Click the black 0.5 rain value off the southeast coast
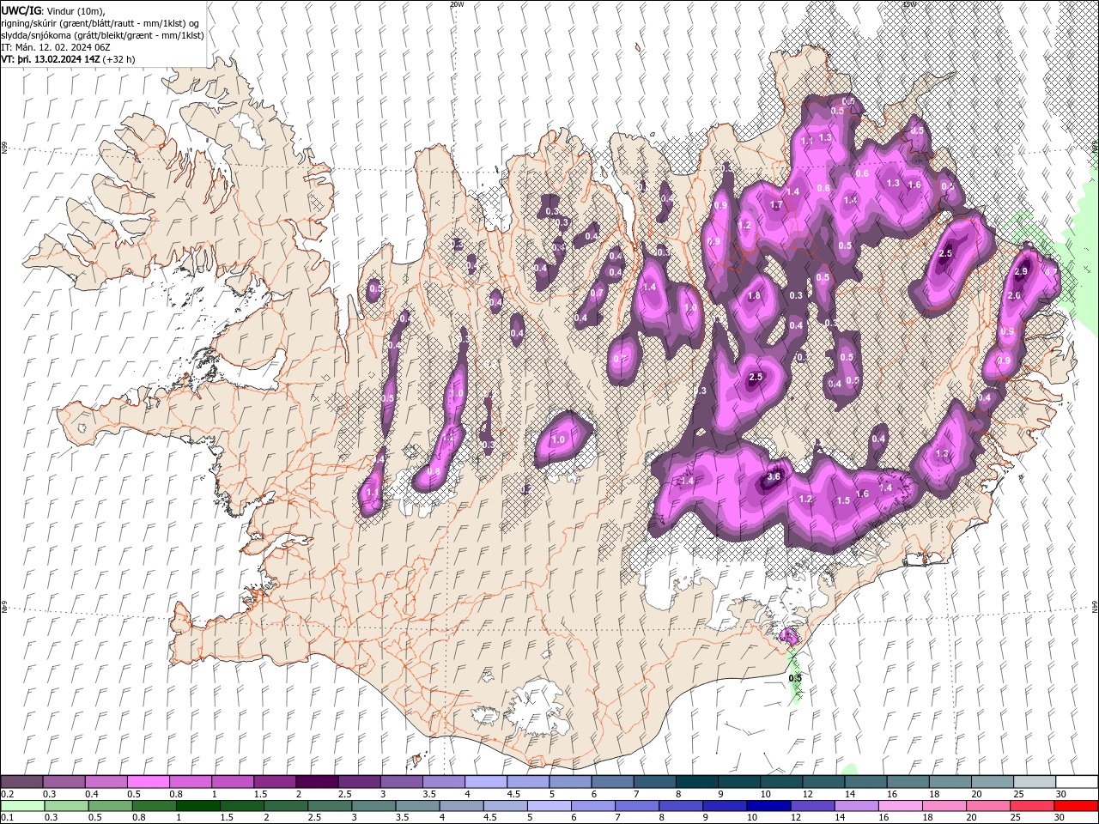The width and height of the screenshot is (1099, 824). tap(795, 678)
